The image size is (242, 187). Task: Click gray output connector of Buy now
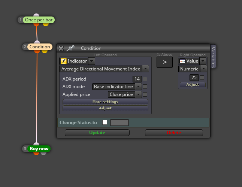pos(43,154)
